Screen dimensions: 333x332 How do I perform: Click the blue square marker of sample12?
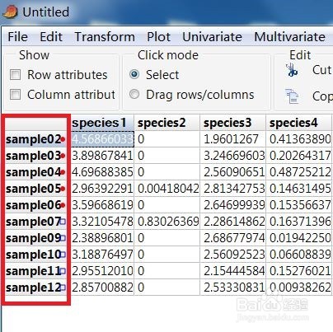point(63,288)
